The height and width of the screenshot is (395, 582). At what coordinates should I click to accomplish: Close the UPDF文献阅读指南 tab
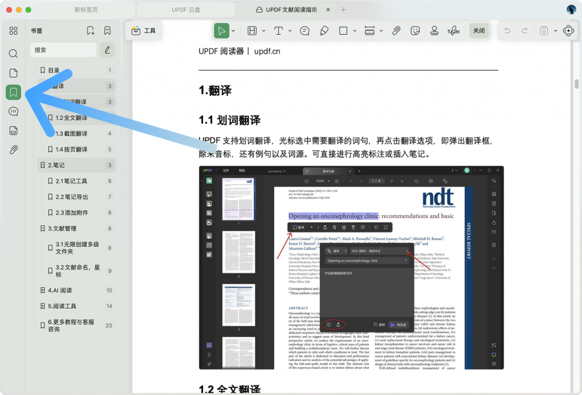click(x=328, y=10)
